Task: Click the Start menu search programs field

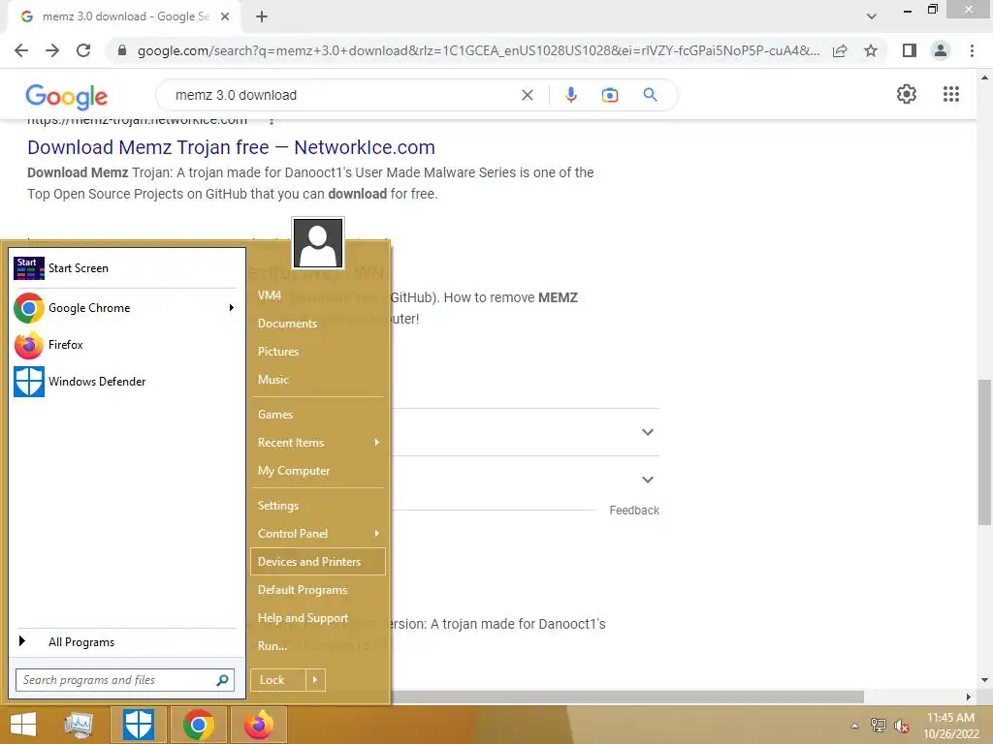Action: (x=125, y=680)
